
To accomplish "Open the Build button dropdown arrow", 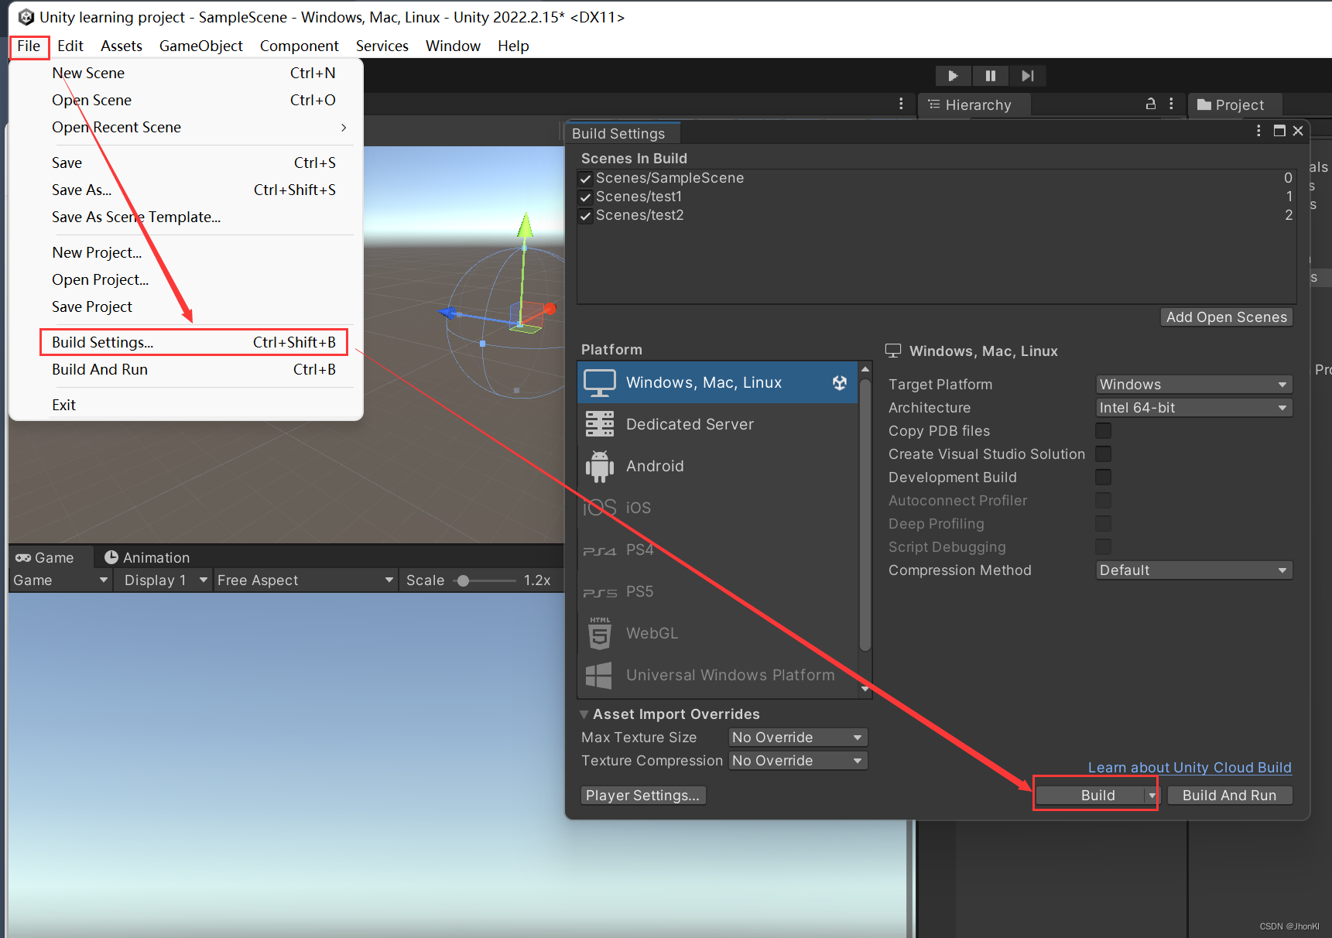I will 1152,796.
